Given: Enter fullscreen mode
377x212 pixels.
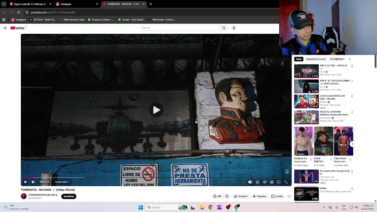Looking at the screenshot, I should (x=286, y=182).
